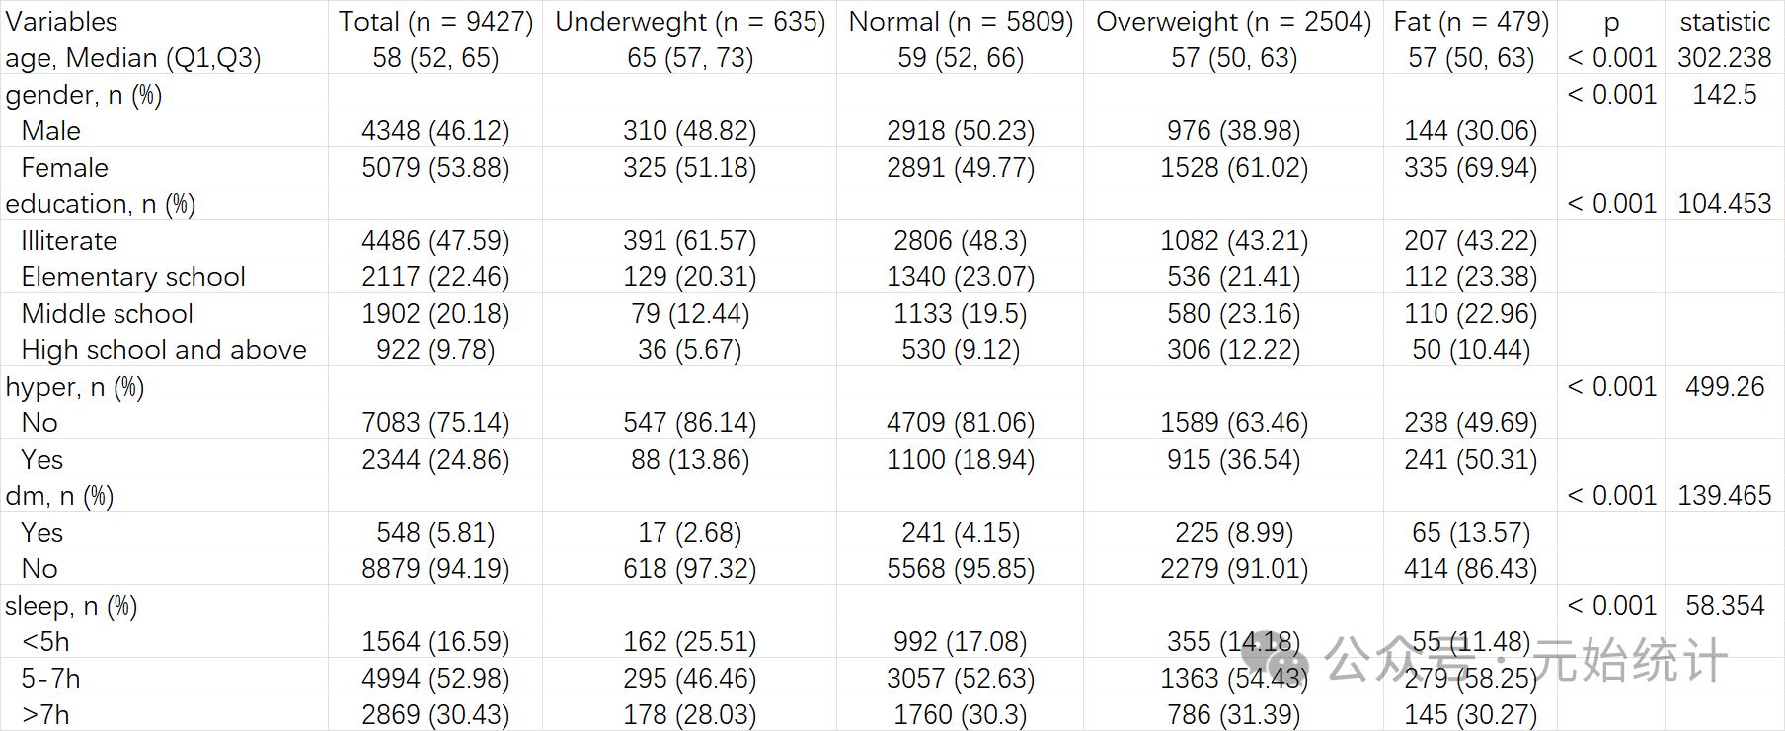Click the "Underweght (n = 635)" column header
This screenshot has height=731, width=1785.
click(690, 21)
